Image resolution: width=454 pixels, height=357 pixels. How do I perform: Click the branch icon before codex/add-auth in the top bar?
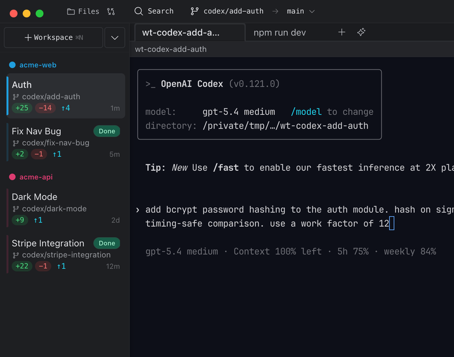[x=194, y=11]
